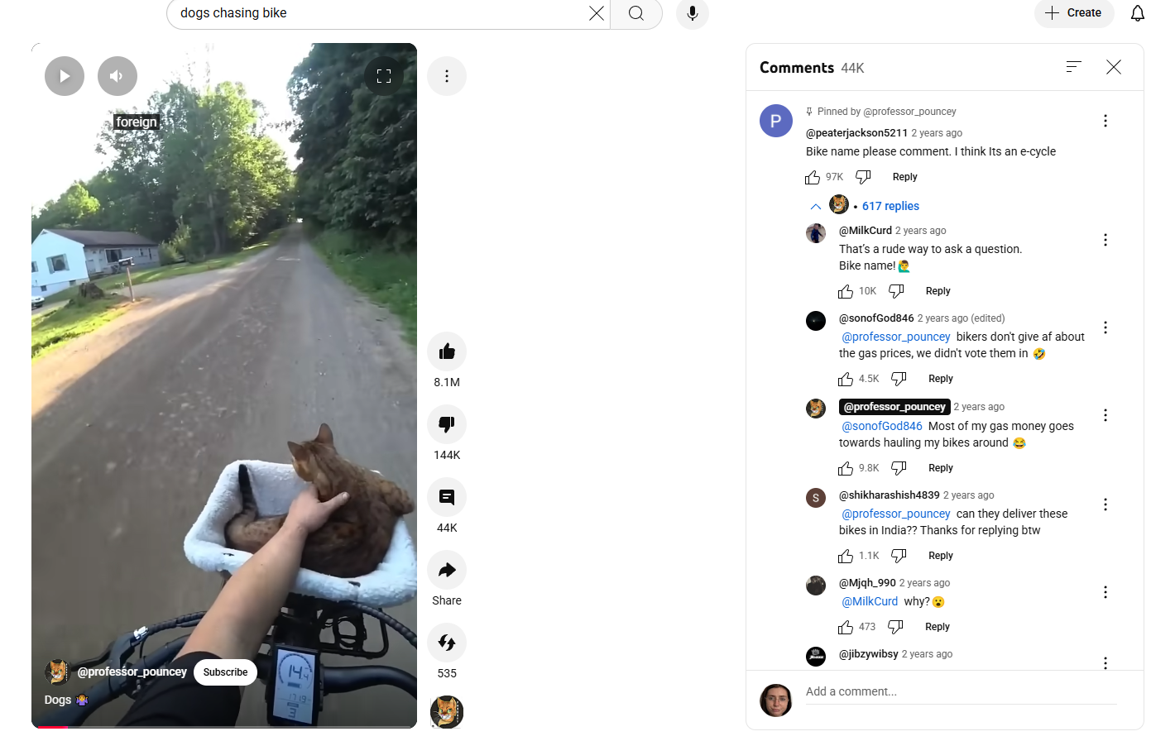Reply to @shikharashish4839's comment
The image size is (1151, 741).
tap(941, 556)
